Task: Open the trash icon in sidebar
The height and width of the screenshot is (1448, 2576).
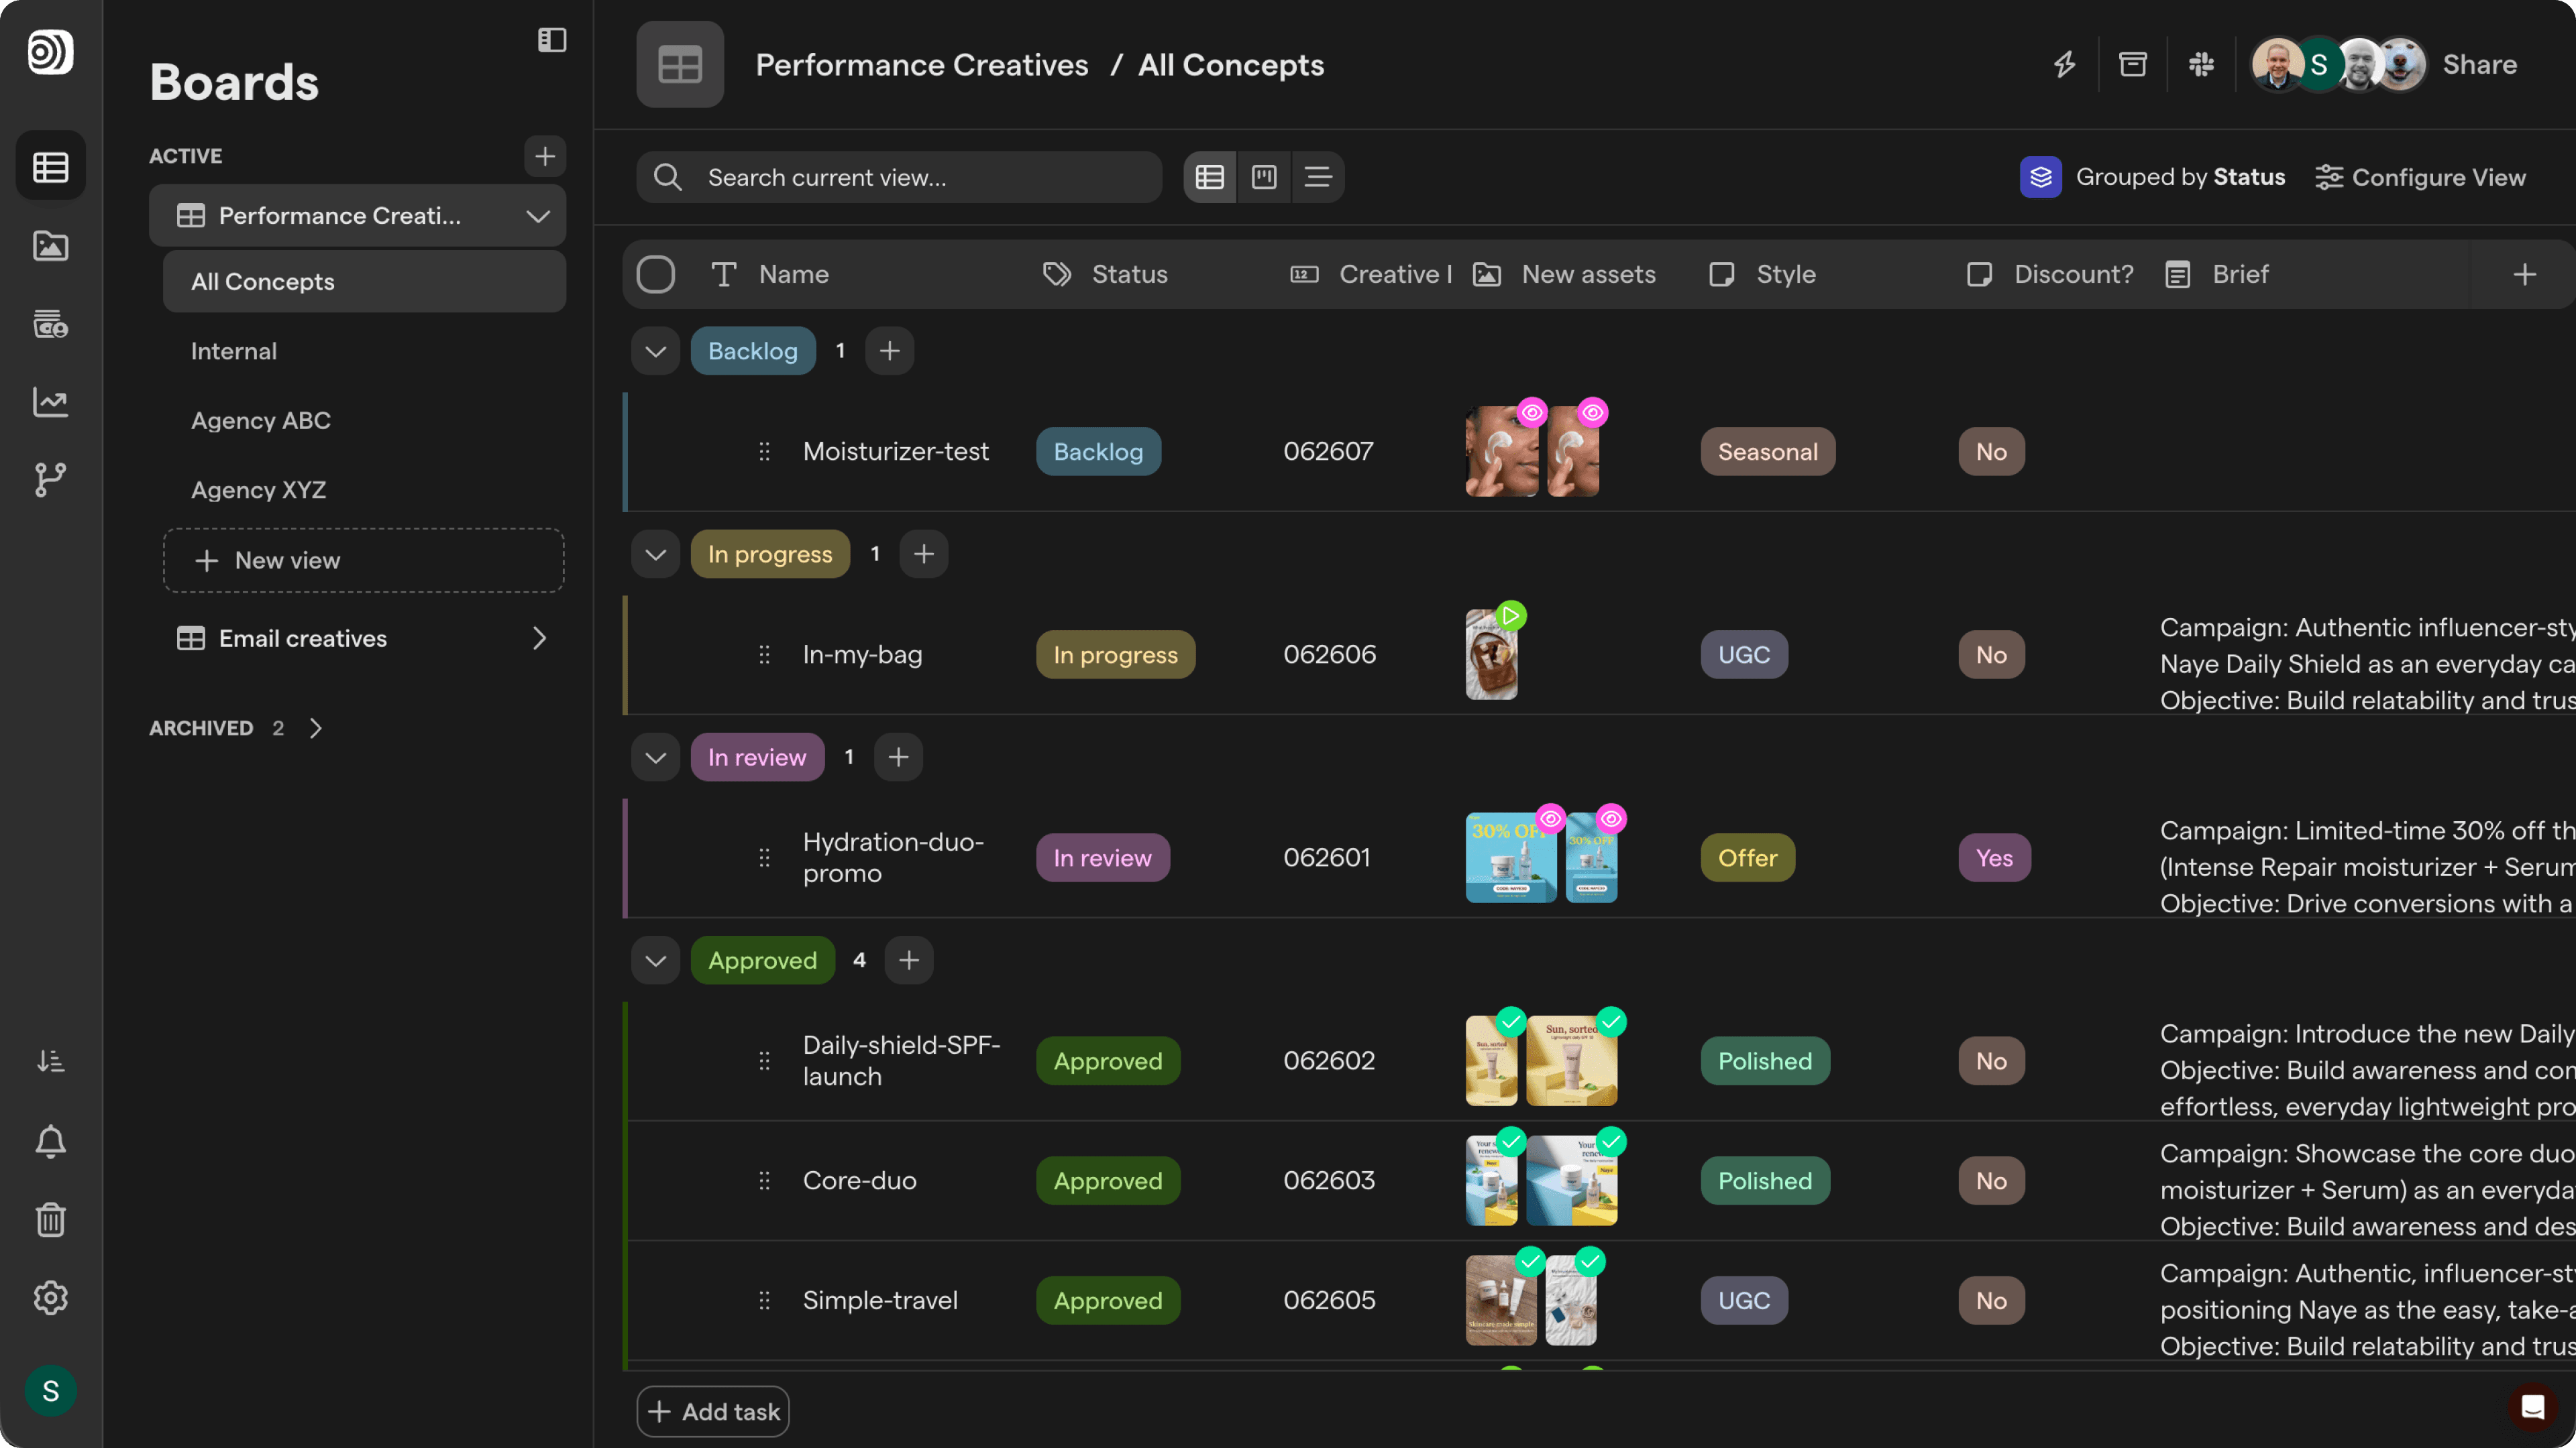Action: 51,1219
